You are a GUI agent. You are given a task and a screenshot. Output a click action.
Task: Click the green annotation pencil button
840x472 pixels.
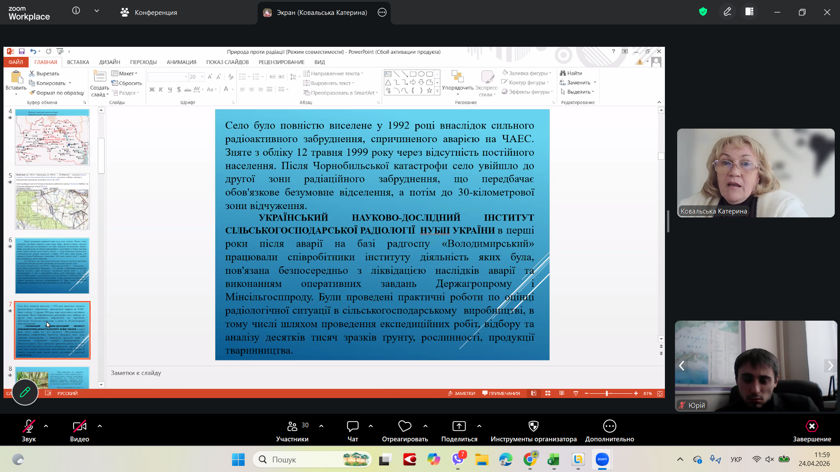(x=25, y=392)
